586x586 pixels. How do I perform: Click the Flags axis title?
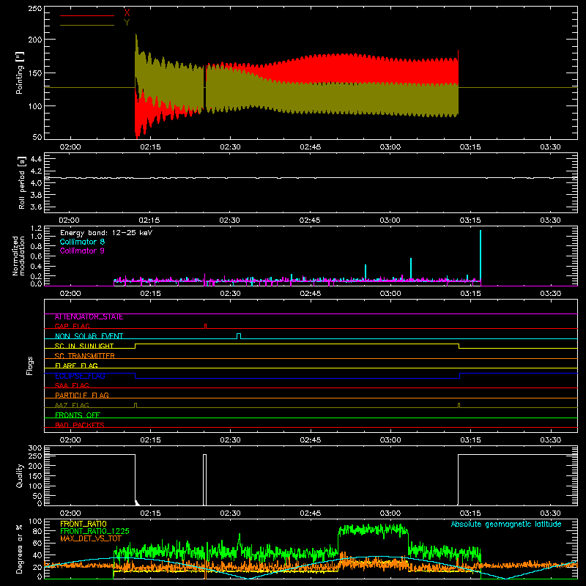click(x=29, y=366)
